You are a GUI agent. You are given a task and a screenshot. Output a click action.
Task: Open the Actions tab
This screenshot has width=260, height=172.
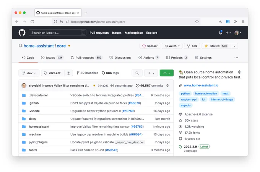149,58
